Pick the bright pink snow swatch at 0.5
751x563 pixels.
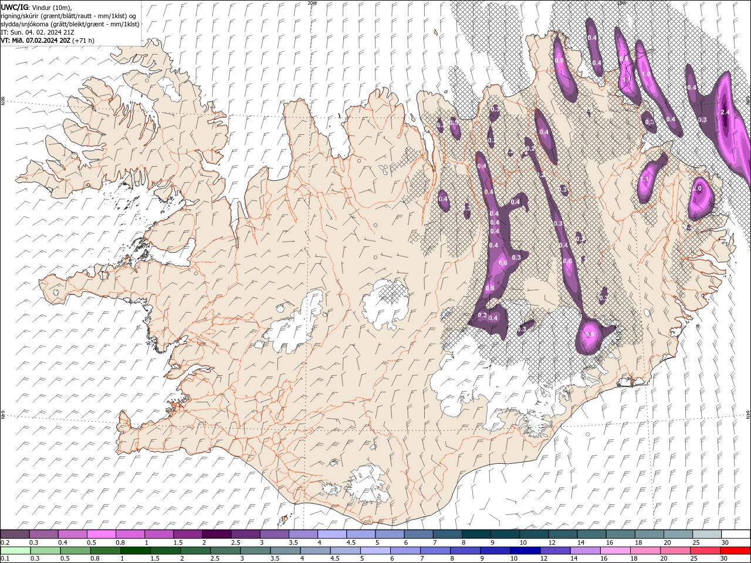[101, 534]
